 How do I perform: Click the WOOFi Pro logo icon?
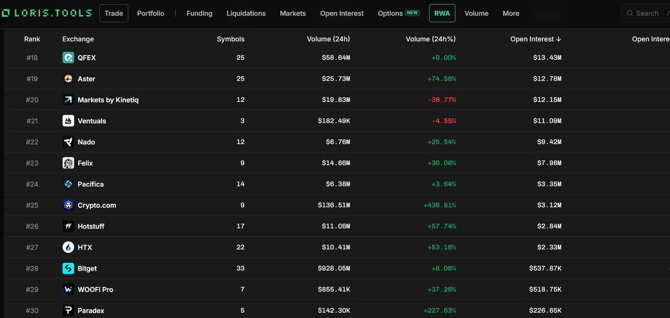point(68,290)
